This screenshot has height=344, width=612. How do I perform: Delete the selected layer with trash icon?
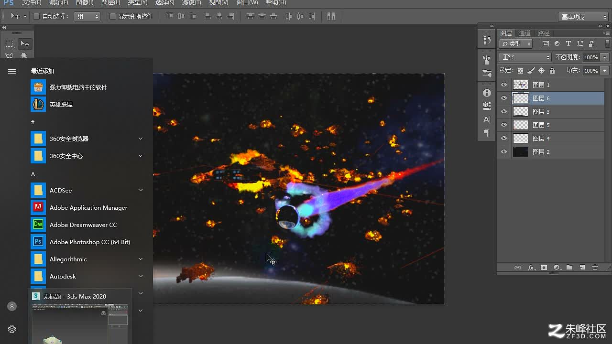595,268
